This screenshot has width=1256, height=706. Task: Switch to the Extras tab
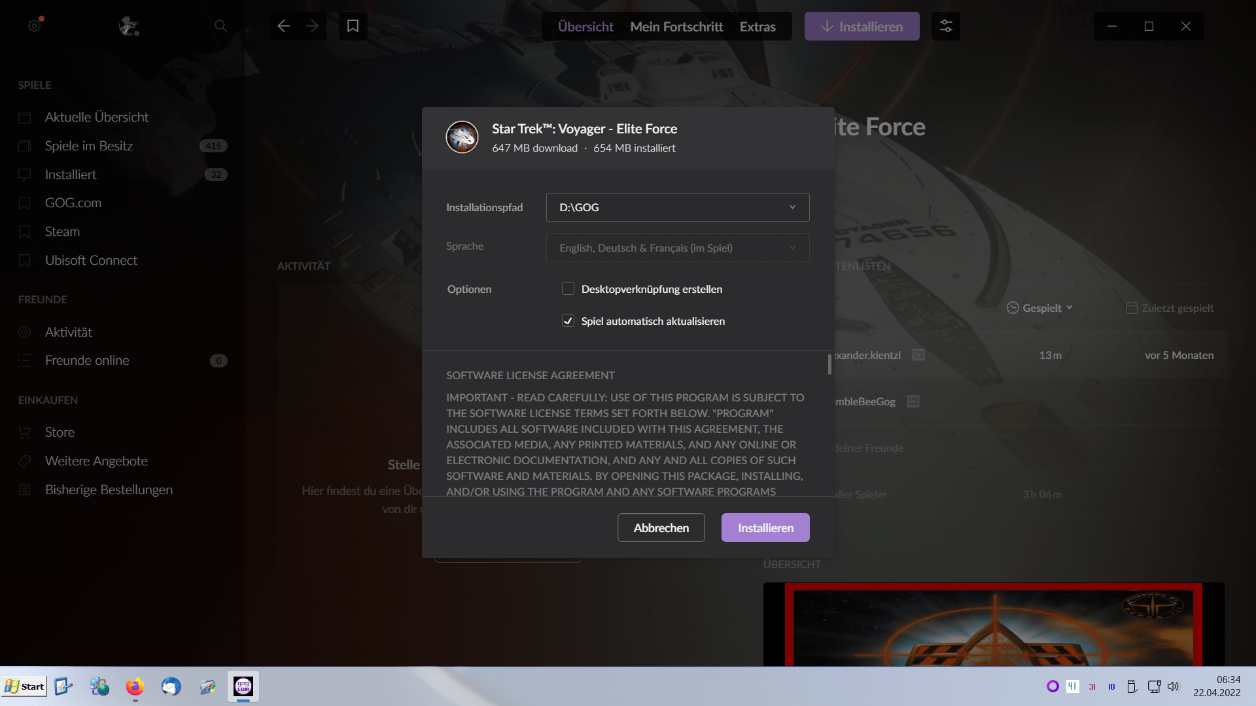(758, 27)
